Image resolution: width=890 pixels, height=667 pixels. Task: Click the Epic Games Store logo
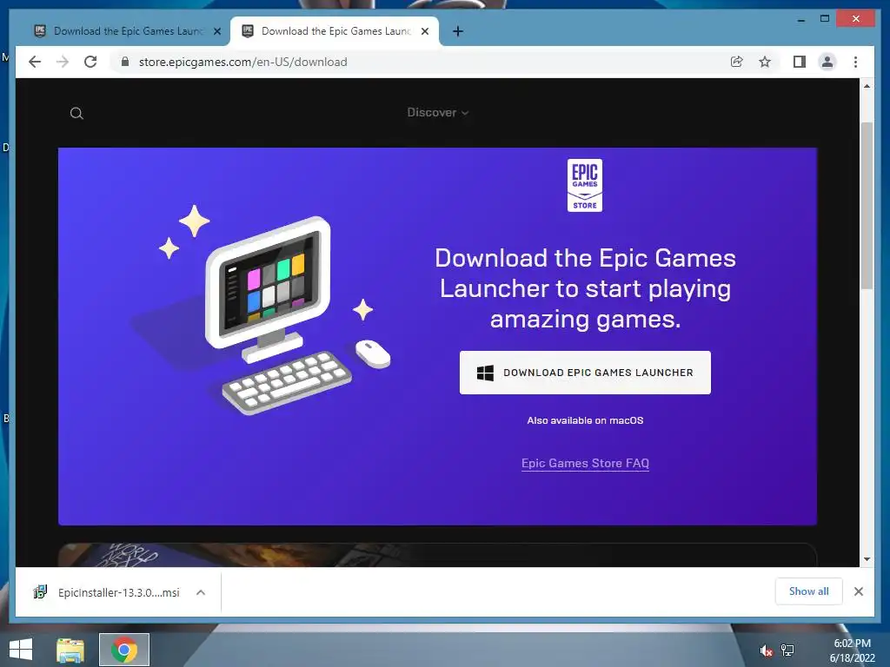pyautogui.click(x=585, y=186)
